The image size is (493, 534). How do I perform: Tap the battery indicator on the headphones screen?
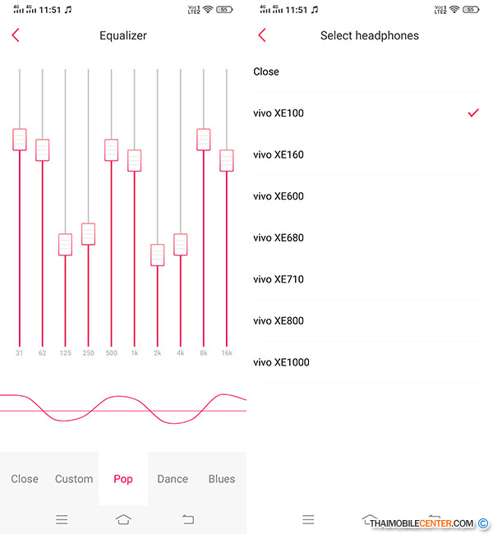pyautogui.click(x=471, y=10)
